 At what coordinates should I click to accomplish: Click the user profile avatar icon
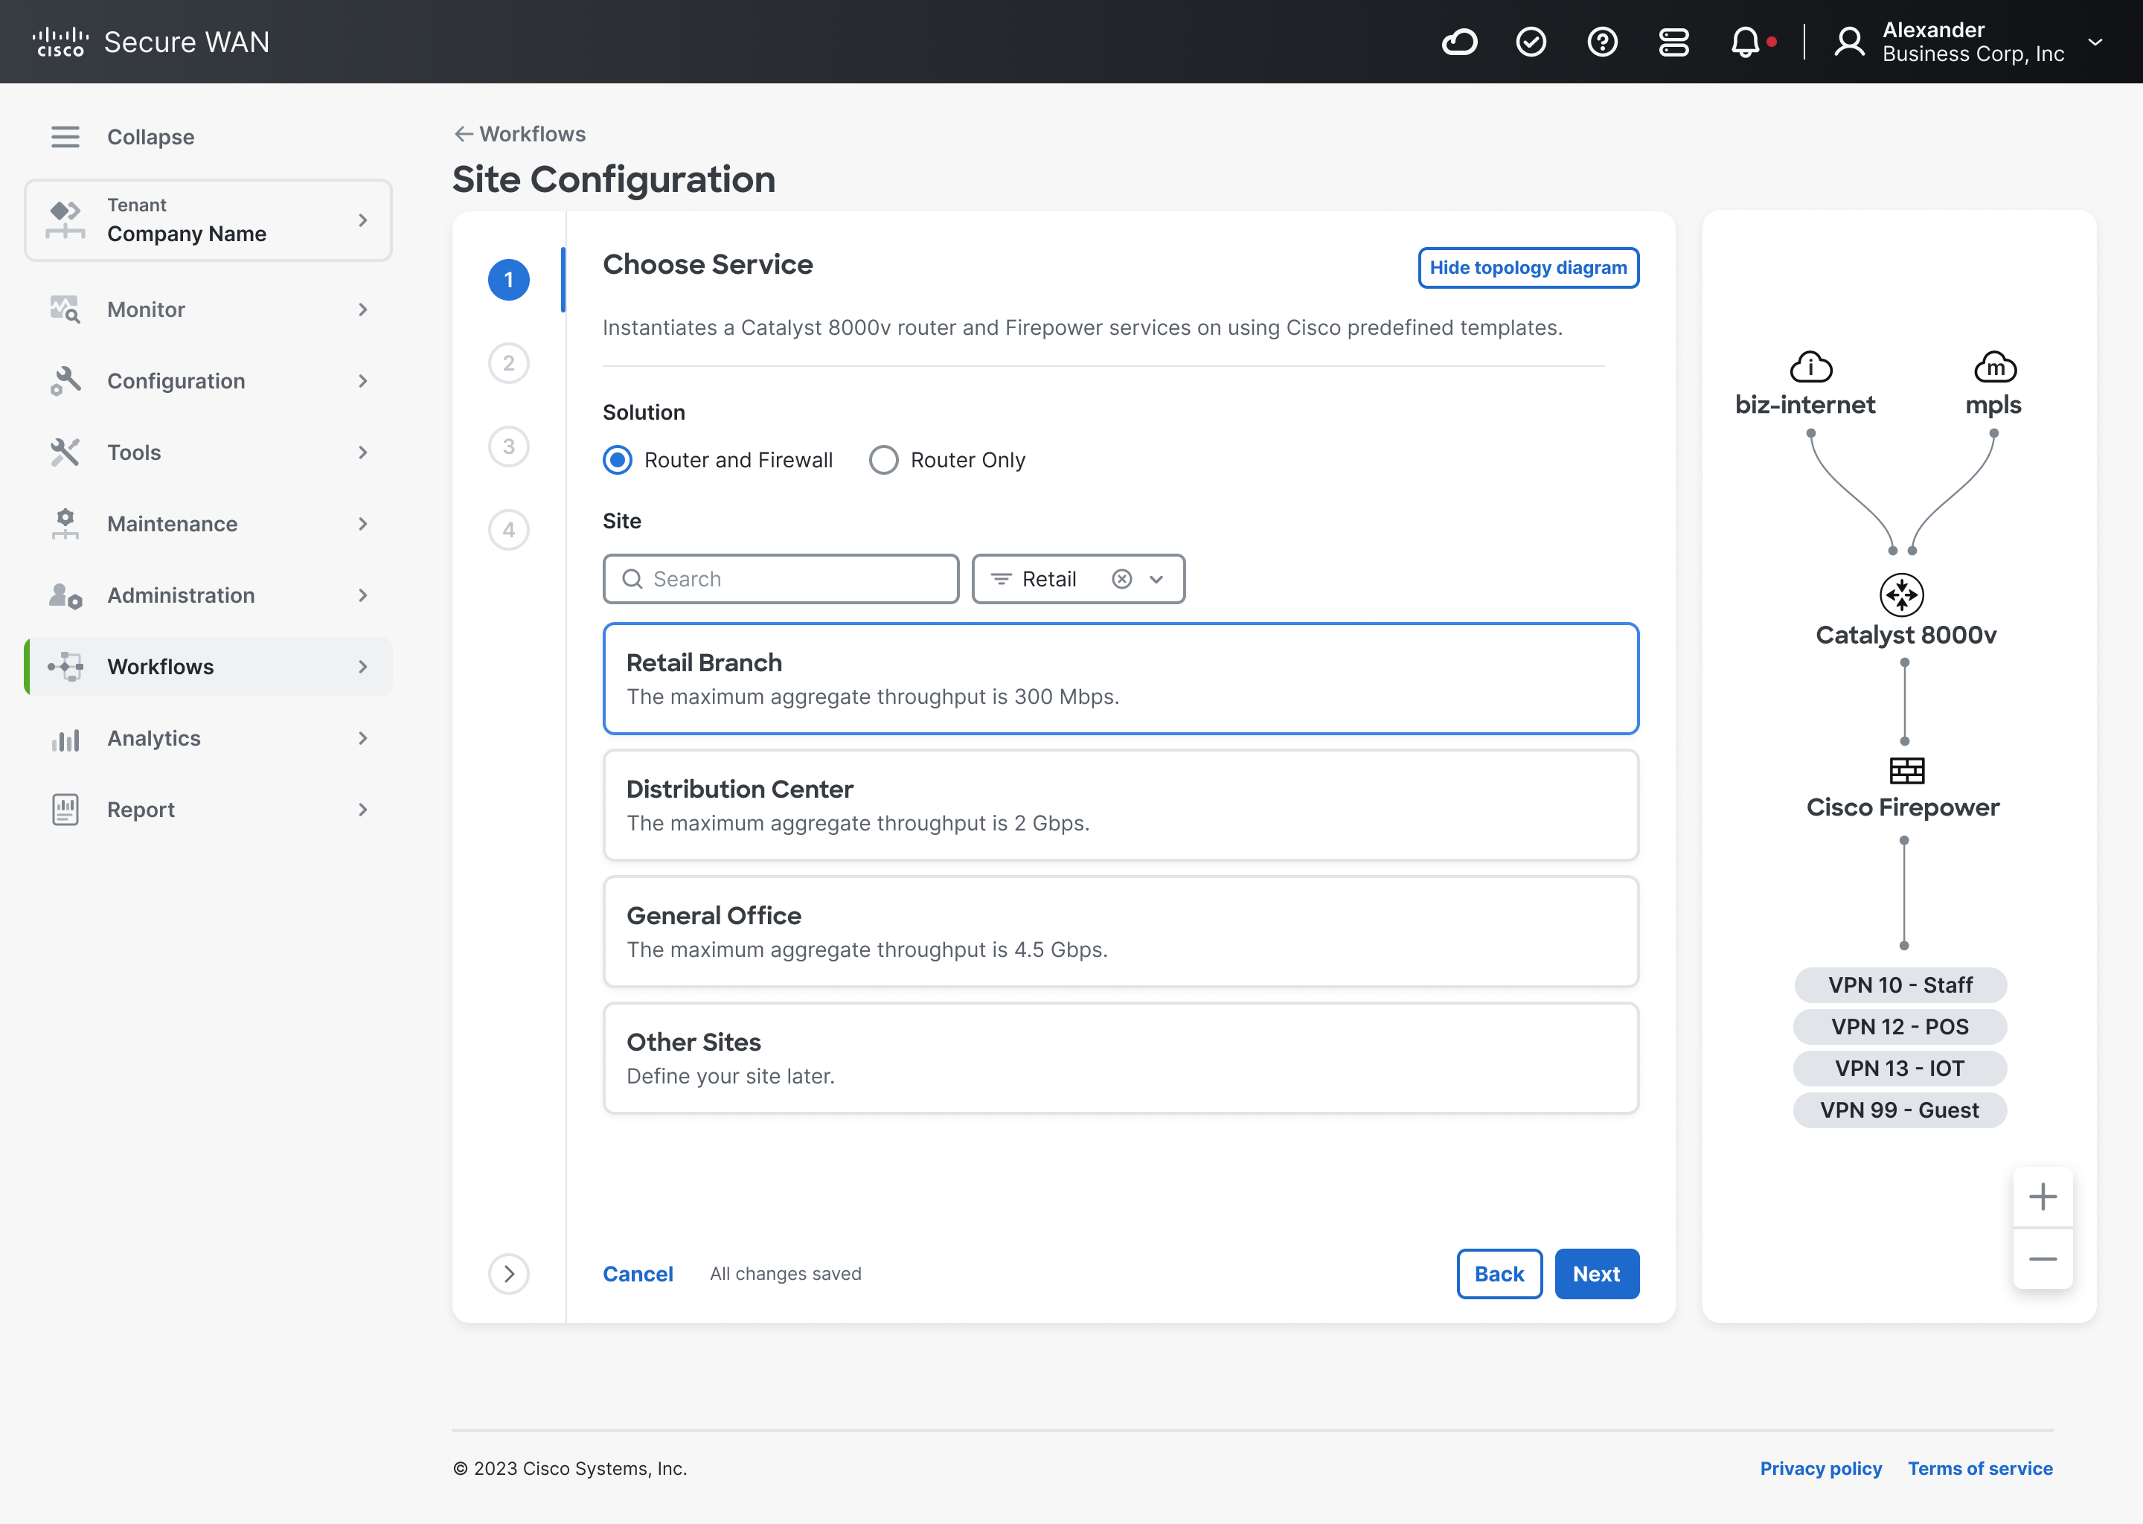[1849, 42]
